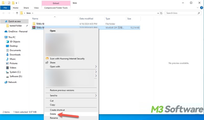Click the Search bios input field
Screen dimensions: 204x120
(x=181, y=13)
